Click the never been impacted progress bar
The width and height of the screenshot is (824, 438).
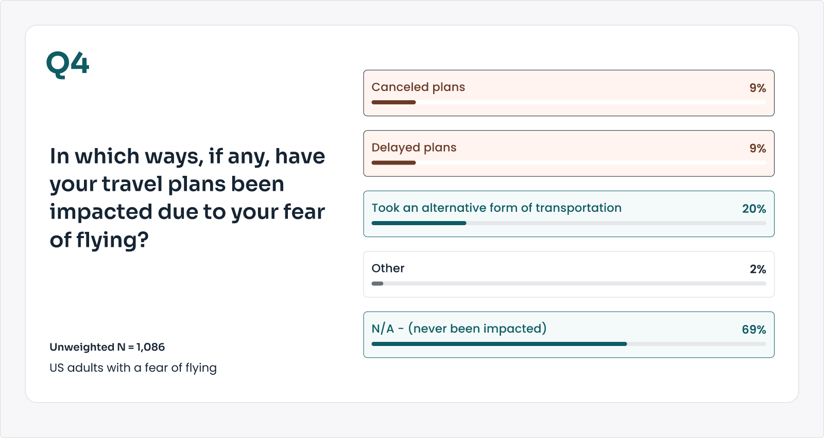coord(569,344)
